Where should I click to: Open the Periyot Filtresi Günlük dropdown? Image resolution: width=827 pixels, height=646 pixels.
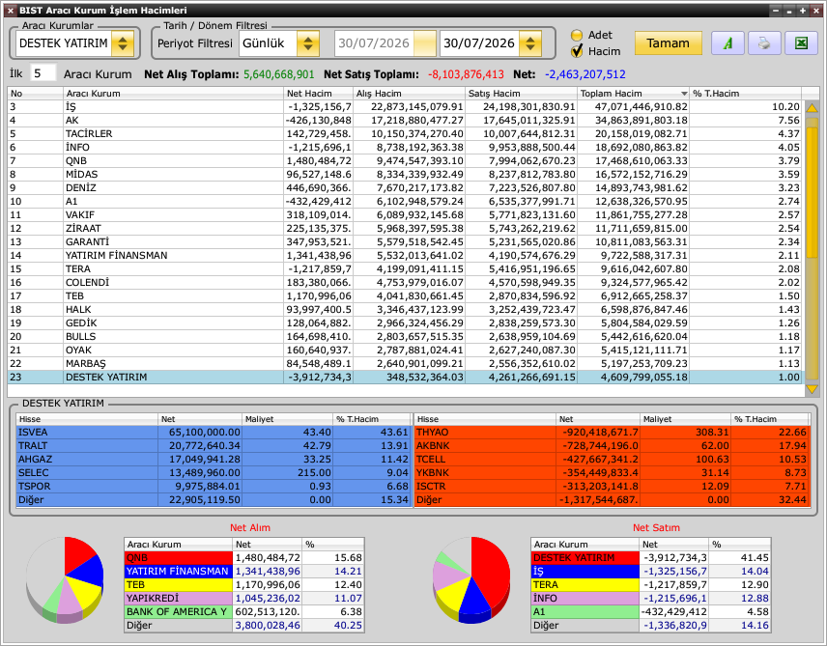coord(308,43)
